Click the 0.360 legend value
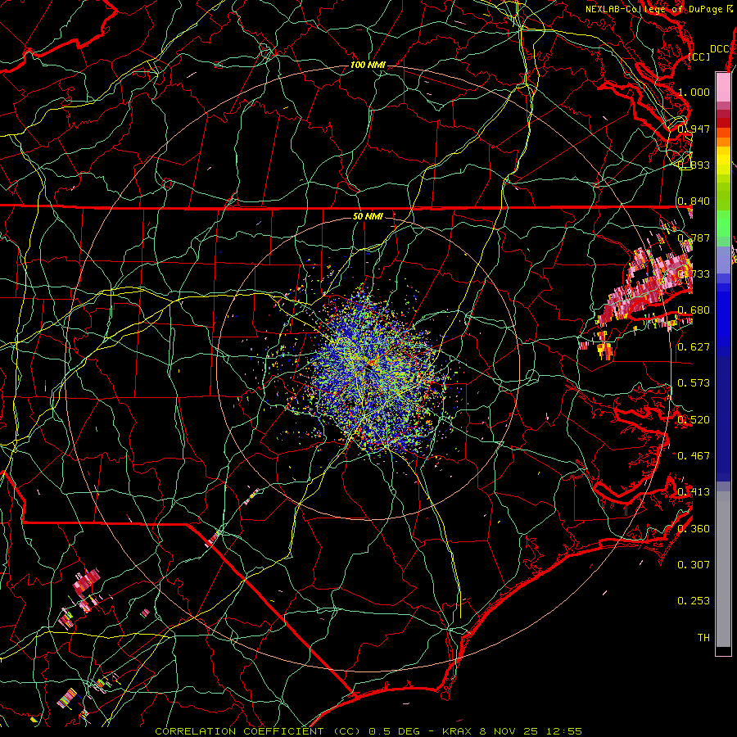 coord(694,528)
